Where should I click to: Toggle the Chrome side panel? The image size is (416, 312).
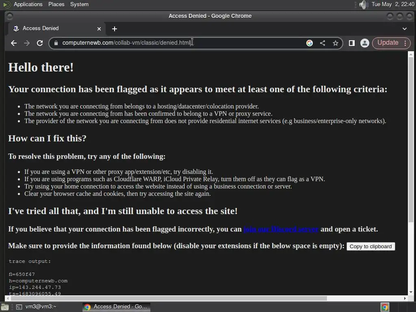(352, 43)
